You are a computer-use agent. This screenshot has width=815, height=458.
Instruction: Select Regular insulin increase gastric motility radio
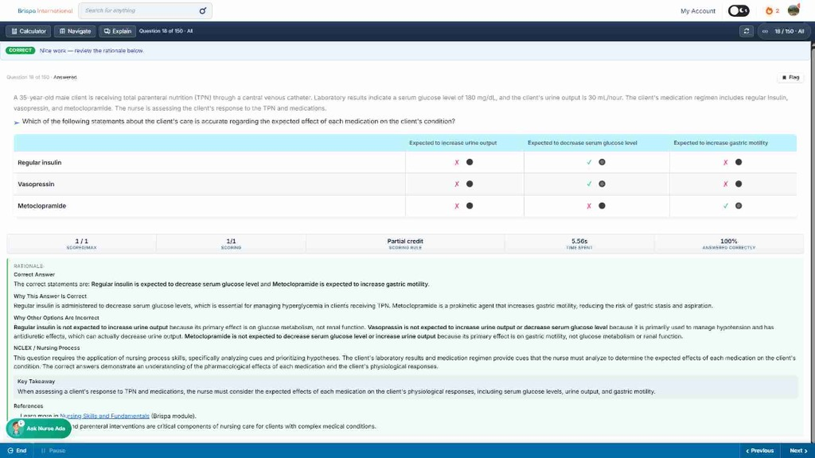click(739, 162)
